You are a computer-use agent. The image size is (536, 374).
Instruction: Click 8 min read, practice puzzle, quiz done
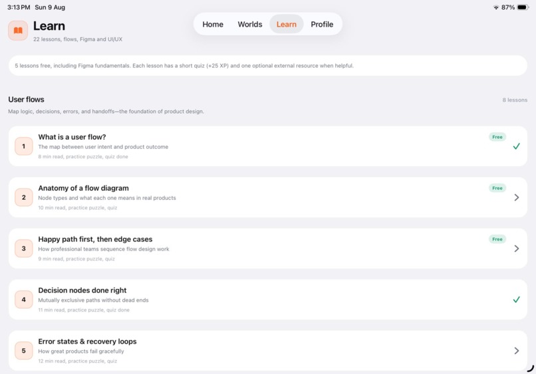[83, 157]
